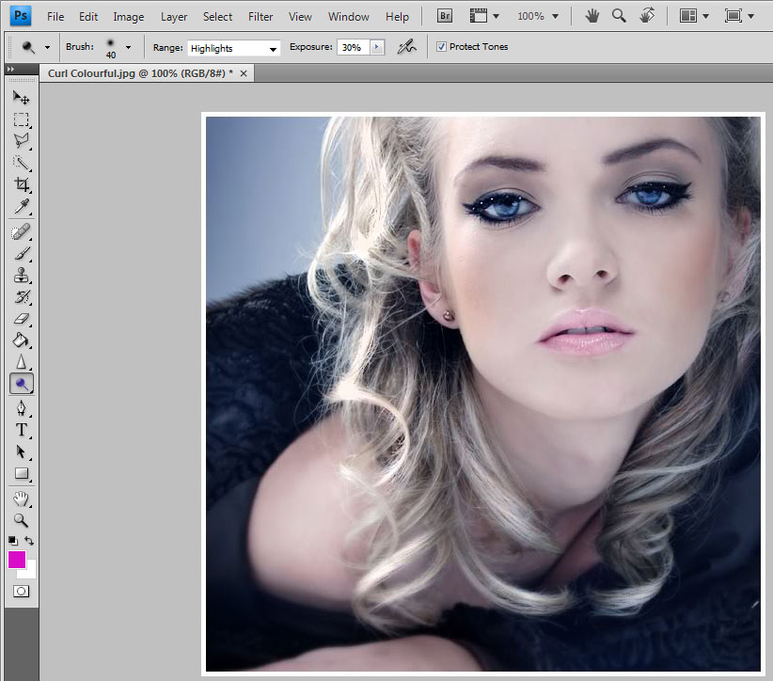Open the Layer menu
This screenshot has width=773, height=681.
click(174, 17)
